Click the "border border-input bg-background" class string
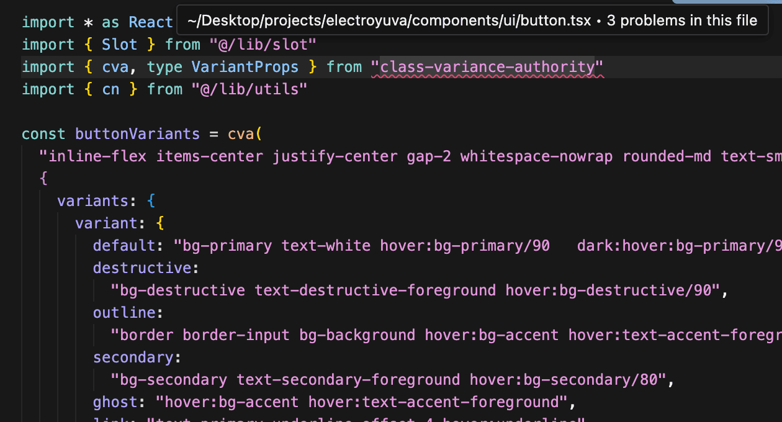The image size is (782, 422). [x=446, y=335]
